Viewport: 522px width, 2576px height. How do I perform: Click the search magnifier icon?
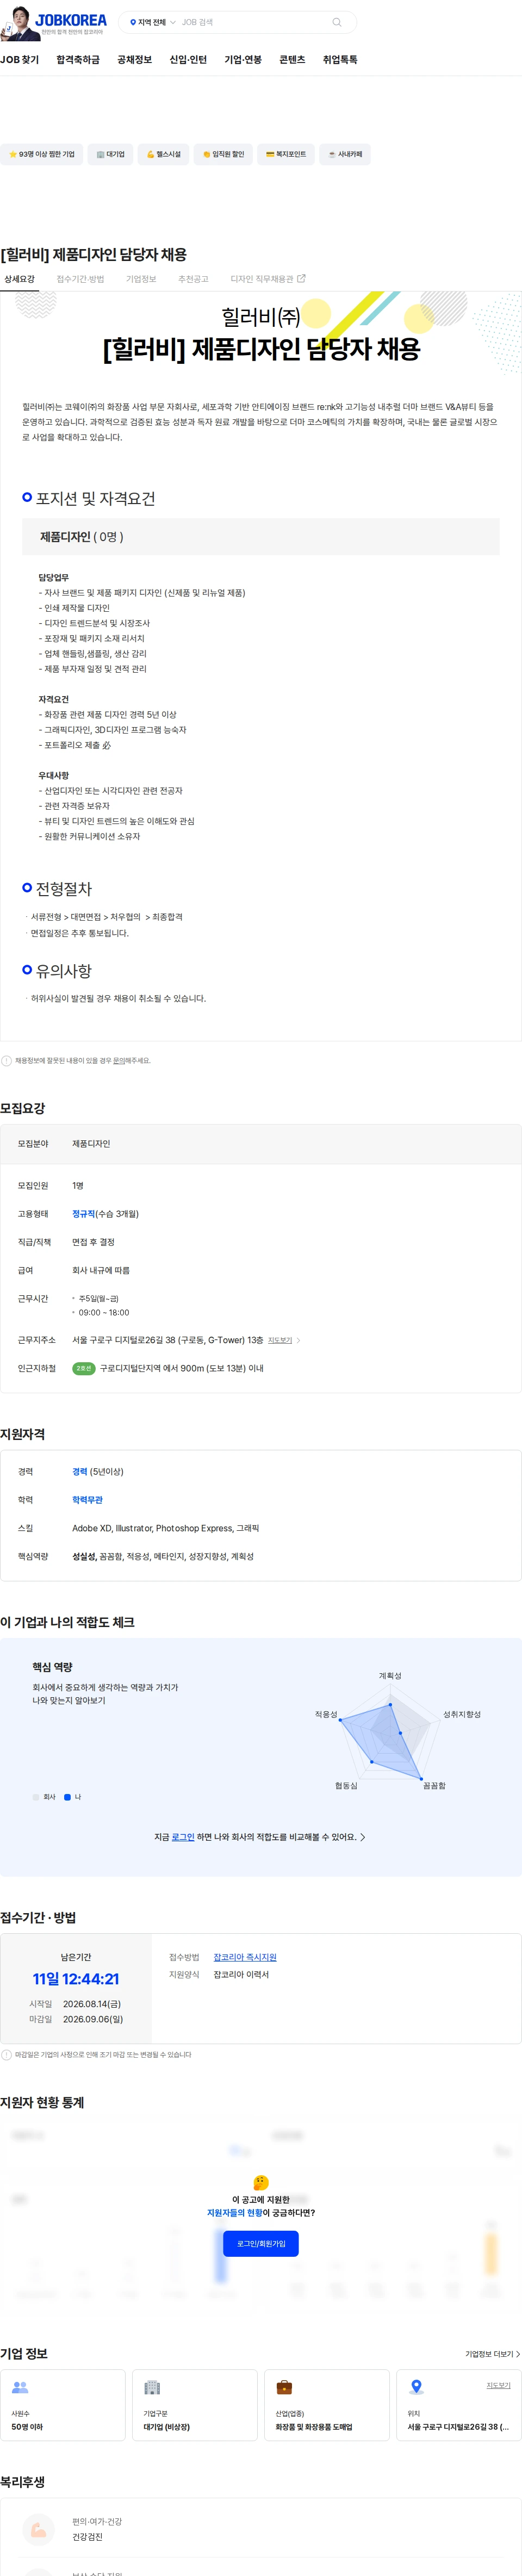click(x=337, y=22)
